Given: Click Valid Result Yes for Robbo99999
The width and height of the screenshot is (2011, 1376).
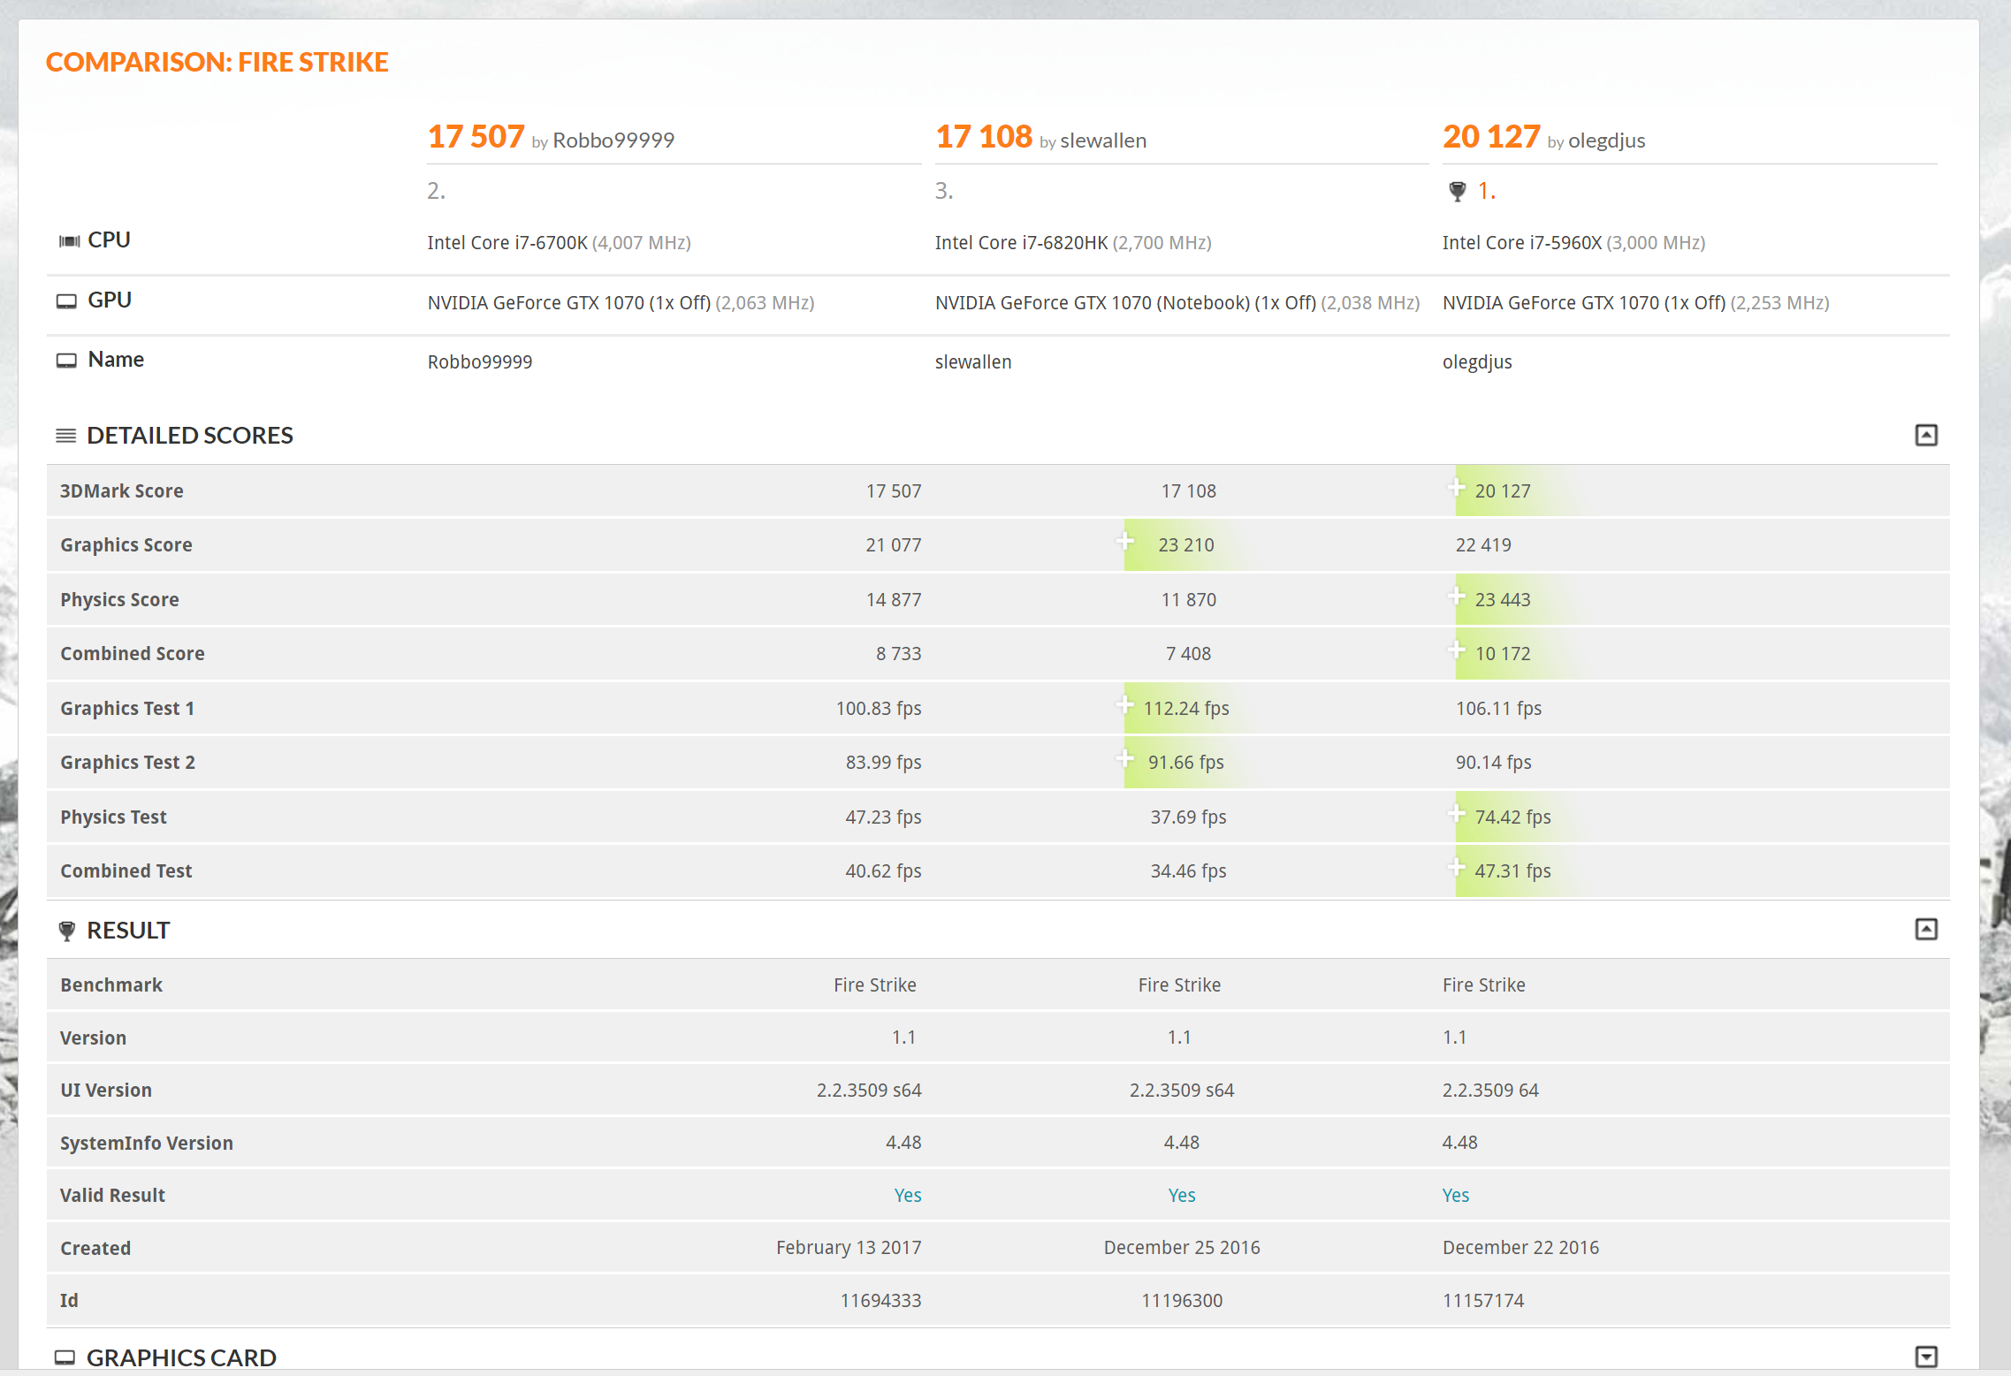Looking at the screenshot, I should point(908,1195).
